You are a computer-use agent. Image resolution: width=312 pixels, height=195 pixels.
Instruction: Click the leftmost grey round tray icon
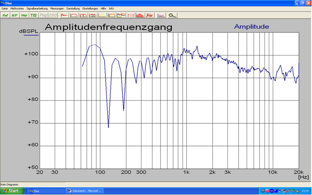pyautogui.click(x=263, y=191)
